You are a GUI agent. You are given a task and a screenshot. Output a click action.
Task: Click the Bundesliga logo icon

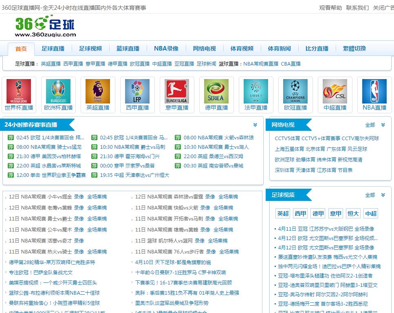click(x=177, y=91)
